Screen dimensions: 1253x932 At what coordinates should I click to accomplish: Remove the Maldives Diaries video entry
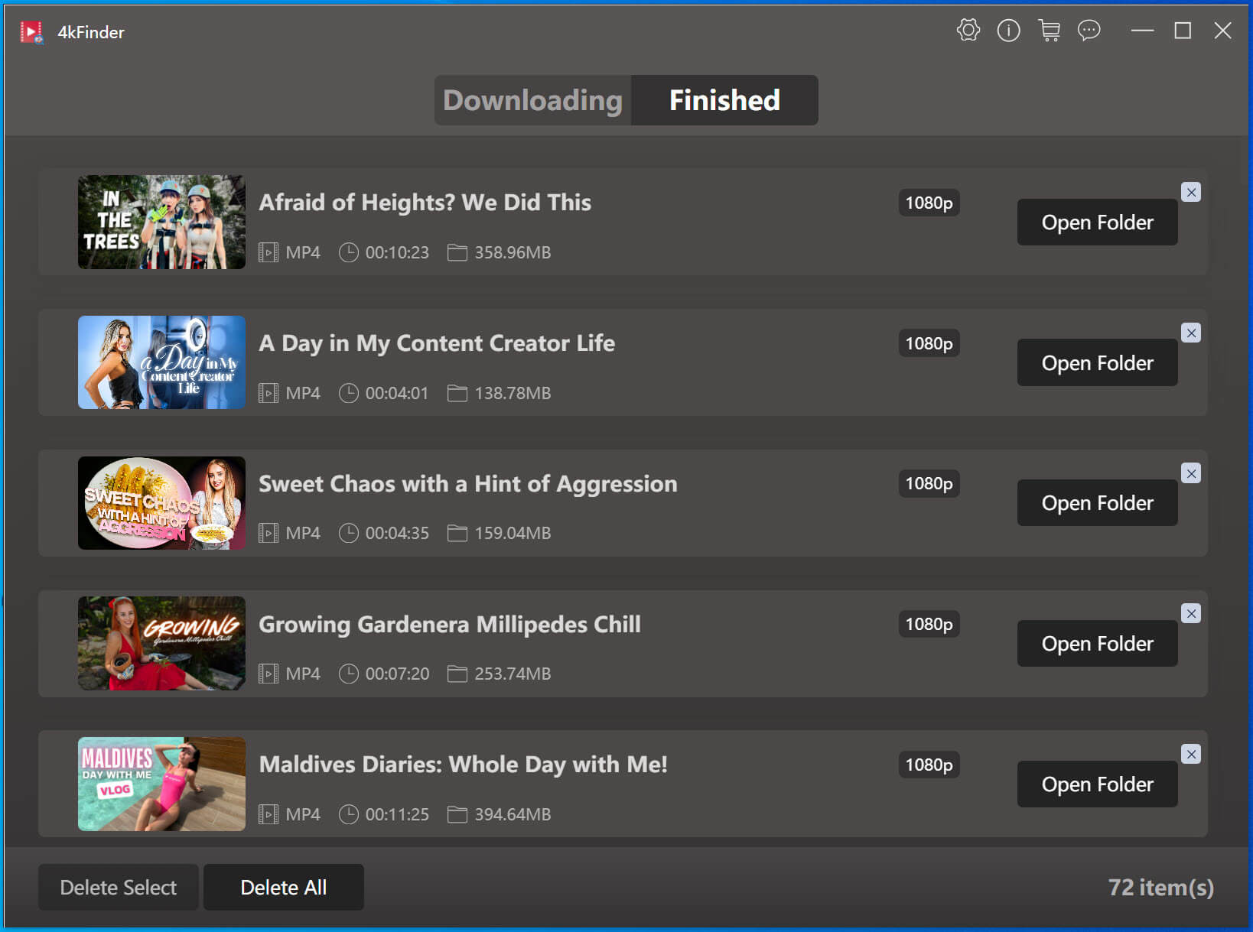(x=1190, y=755)
